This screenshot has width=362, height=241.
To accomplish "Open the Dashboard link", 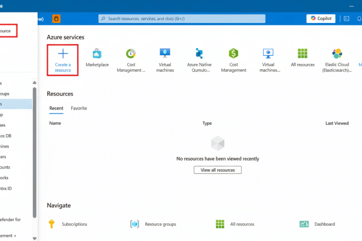I will [x=324, y=224].
